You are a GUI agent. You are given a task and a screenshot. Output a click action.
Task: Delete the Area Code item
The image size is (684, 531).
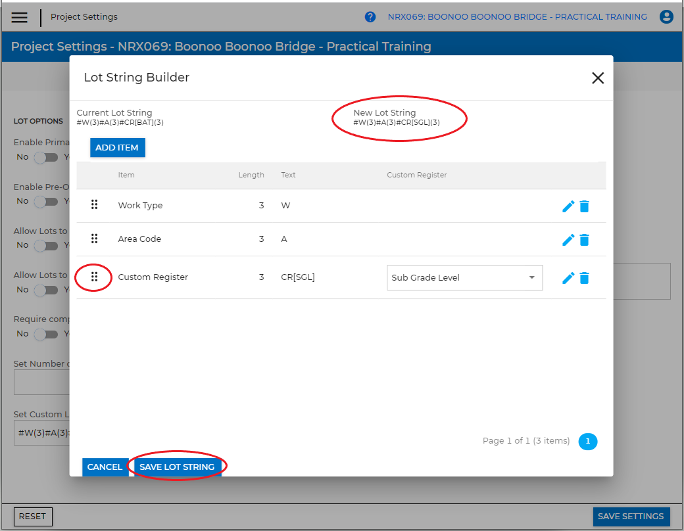tap(584, 240)
